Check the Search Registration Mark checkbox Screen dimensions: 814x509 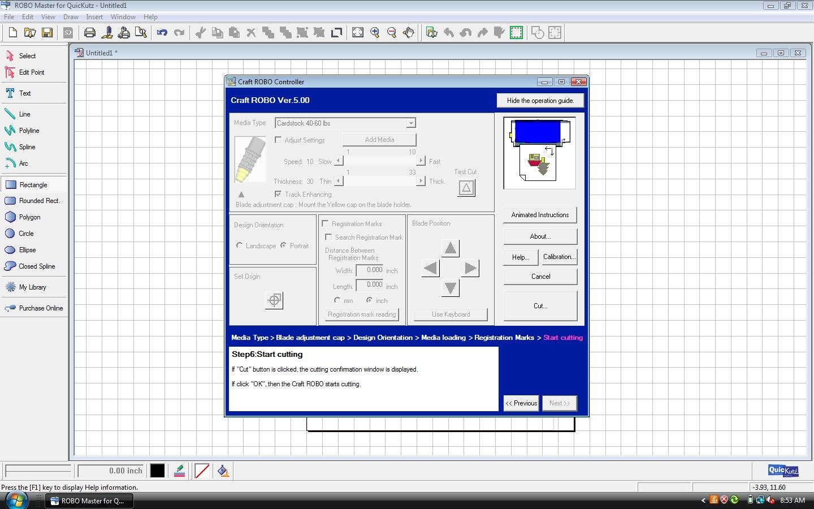pyautogui.click(x=328, y=237)
